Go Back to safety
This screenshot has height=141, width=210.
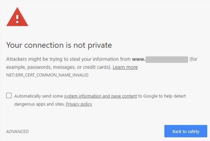pyautogui.click(x=186, y=131)
